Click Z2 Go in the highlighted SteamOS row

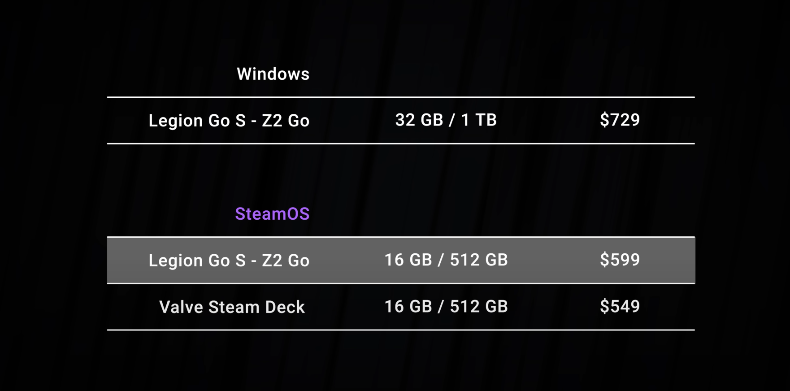[x=285, y=261]
